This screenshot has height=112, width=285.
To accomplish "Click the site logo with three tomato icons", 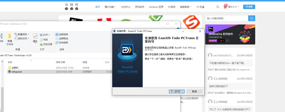I will [x=72, y=7].
